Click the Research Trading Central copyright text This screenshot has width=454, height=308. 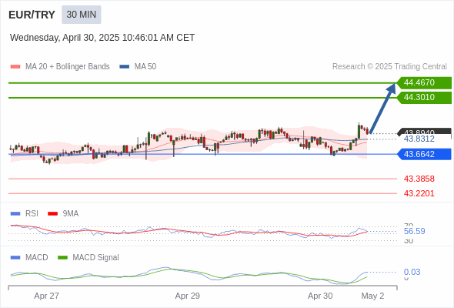pos(389,67)
